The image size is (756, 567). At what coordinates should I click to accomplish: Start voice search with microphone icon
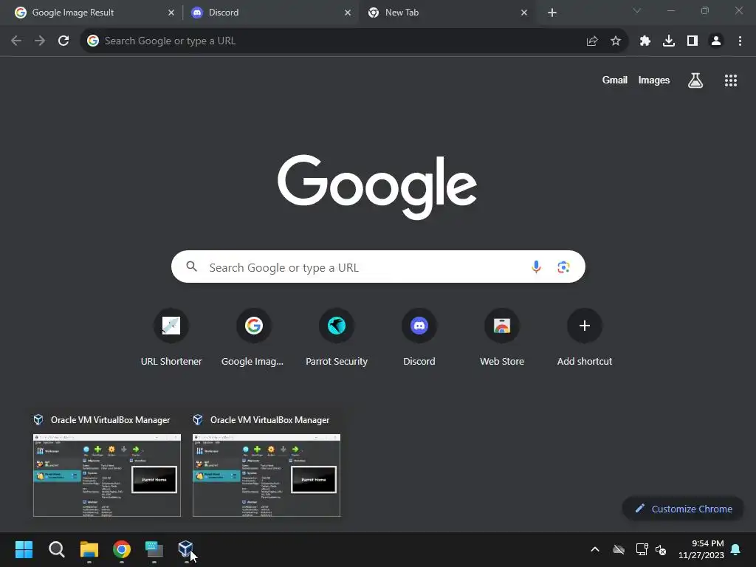click(536, 267)
